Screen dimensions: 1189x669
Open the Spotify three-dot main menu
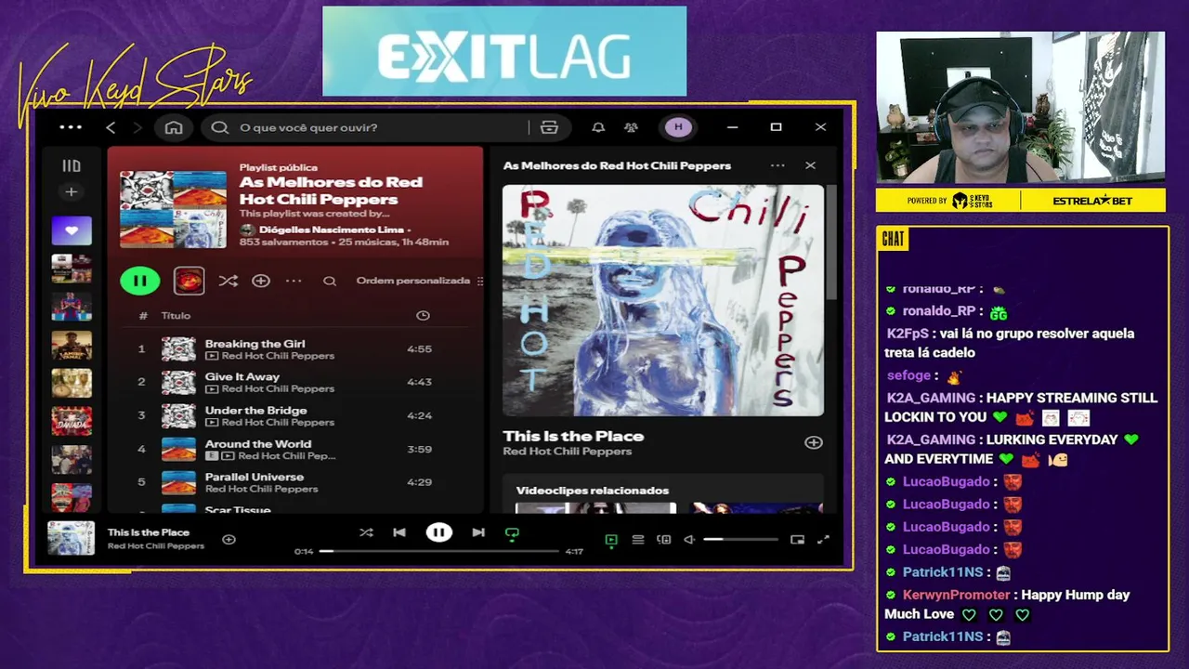pos(71,127)
